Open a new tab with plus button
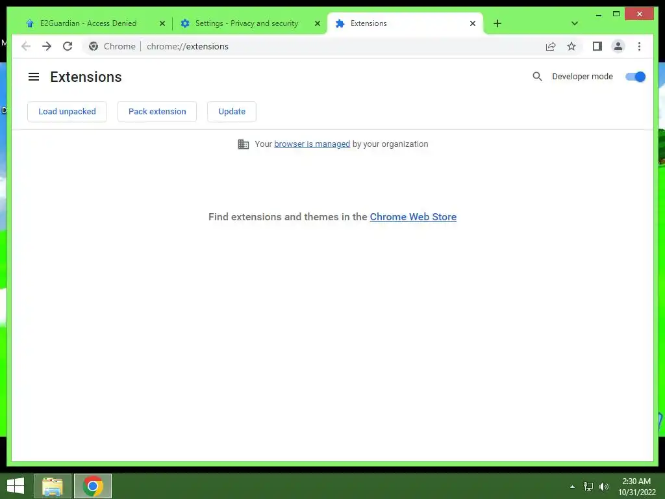665x499 pixels. [x=497, y=23]
